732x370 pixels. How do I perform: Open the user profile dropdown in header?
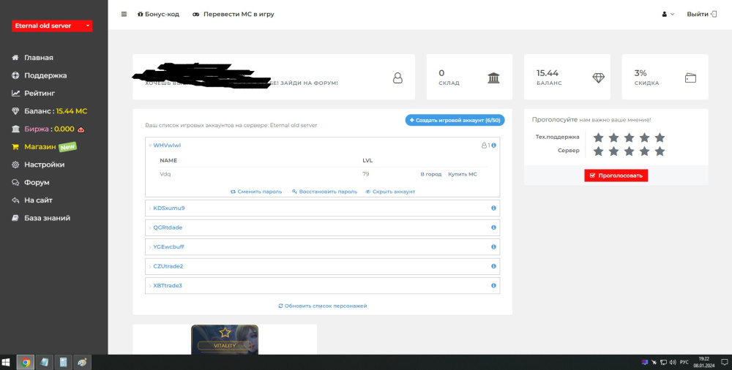(668, 14)
